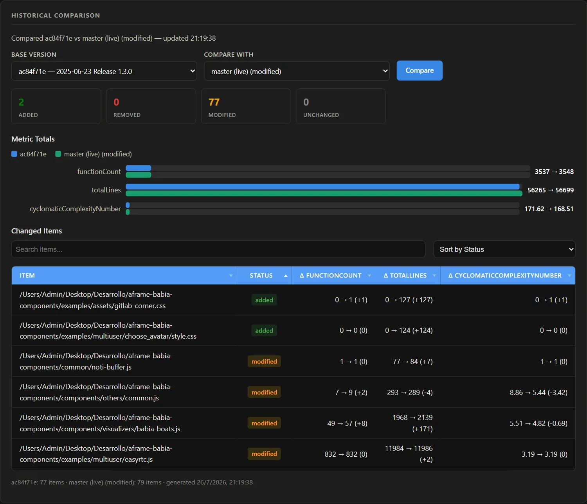Click the Changed Items heading
The height and width of the screenshot is (504, 587).
(36, 231)
